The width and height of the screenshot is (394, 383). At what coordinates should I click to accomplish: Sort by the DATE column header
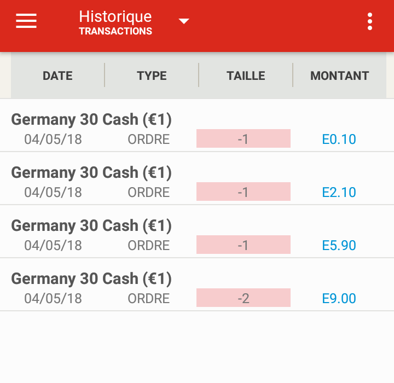[x=57, y=76]
